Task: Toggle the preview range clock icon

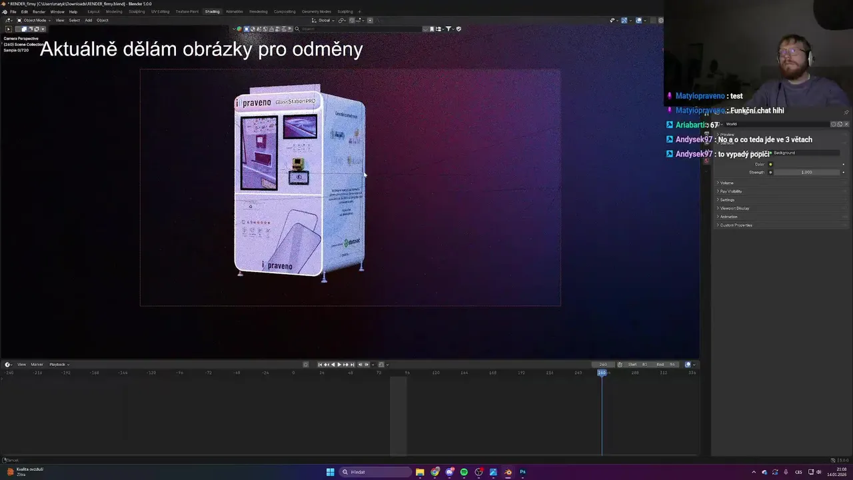Action: (x=620, y=365)
